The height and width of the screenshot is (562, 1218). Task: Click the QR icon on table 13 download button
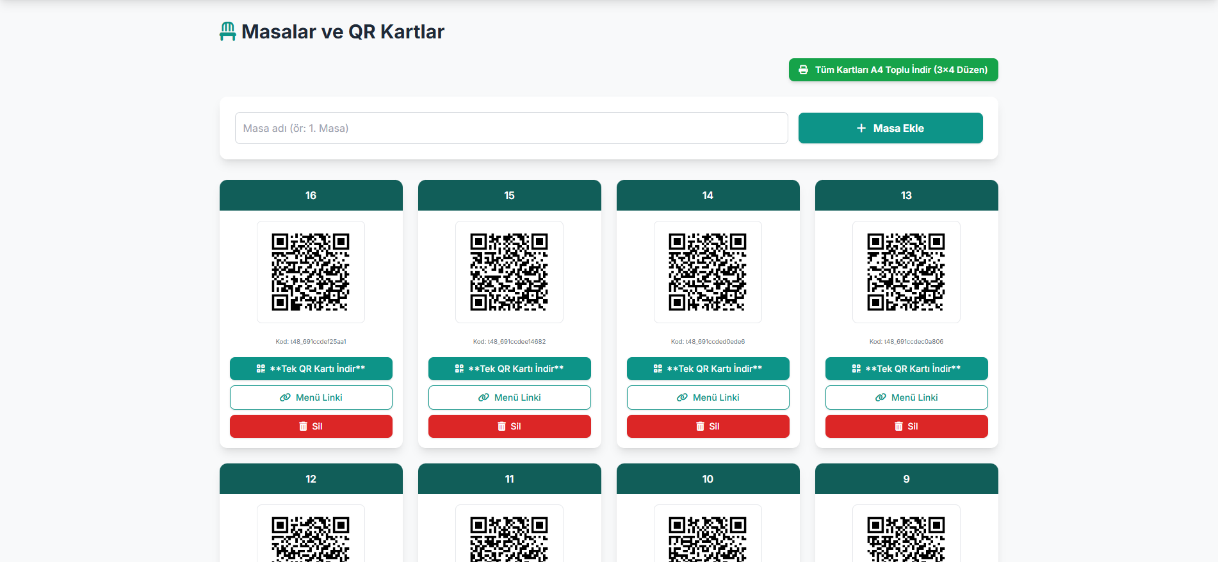[856, 369]
